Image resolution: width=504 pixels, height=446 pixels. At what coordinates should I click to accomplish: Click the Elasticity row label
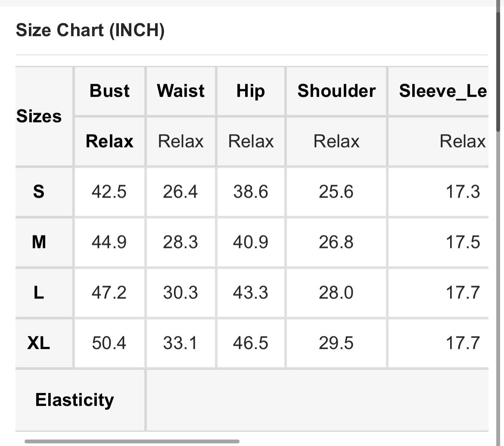click(75, 400)
